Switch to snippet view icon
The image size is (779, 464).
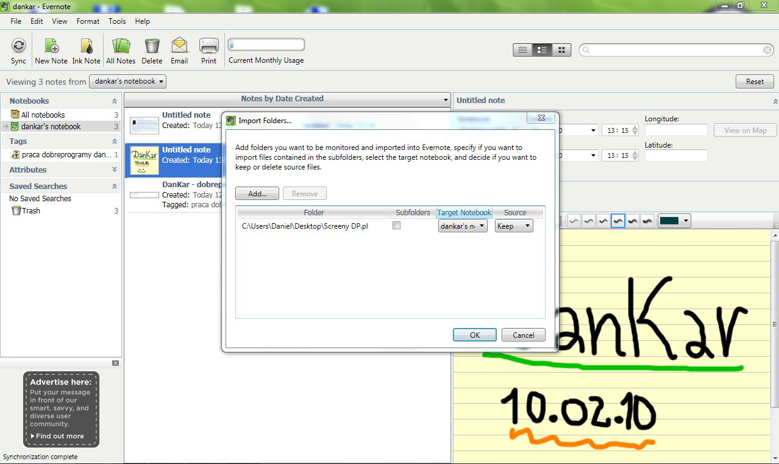click(542, 50)
